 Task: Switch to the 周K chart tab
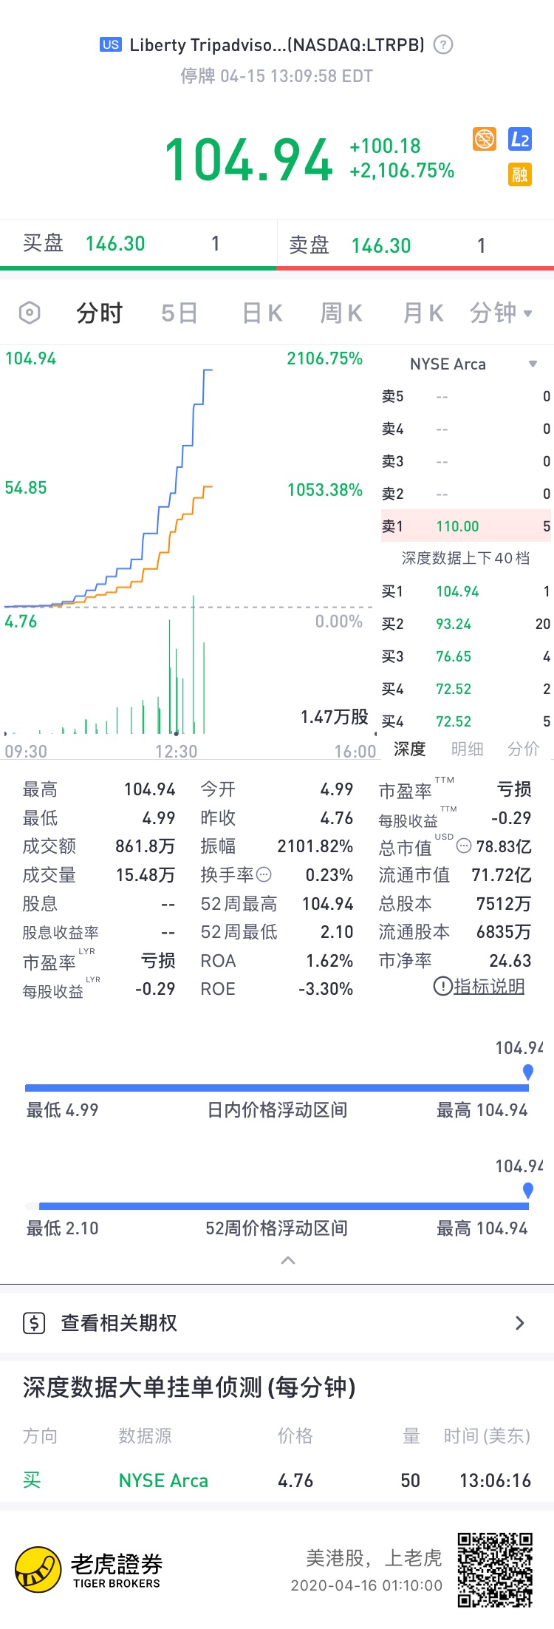pos(341,313)
